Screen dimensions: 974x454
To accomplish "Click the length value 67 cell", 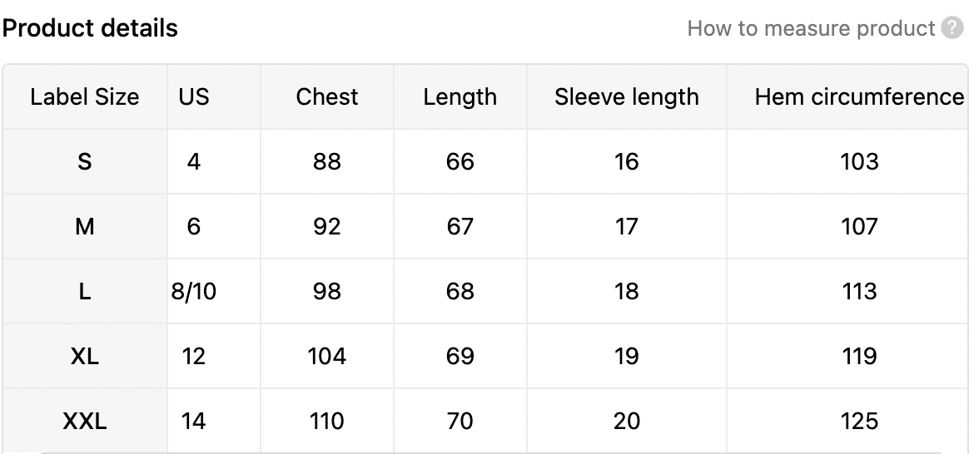I will click(460, 226).
